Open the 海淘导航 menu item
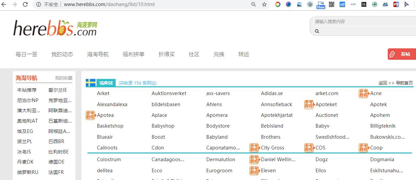The height and width of the screenshot is (180, 416). (x=98, y=54)
